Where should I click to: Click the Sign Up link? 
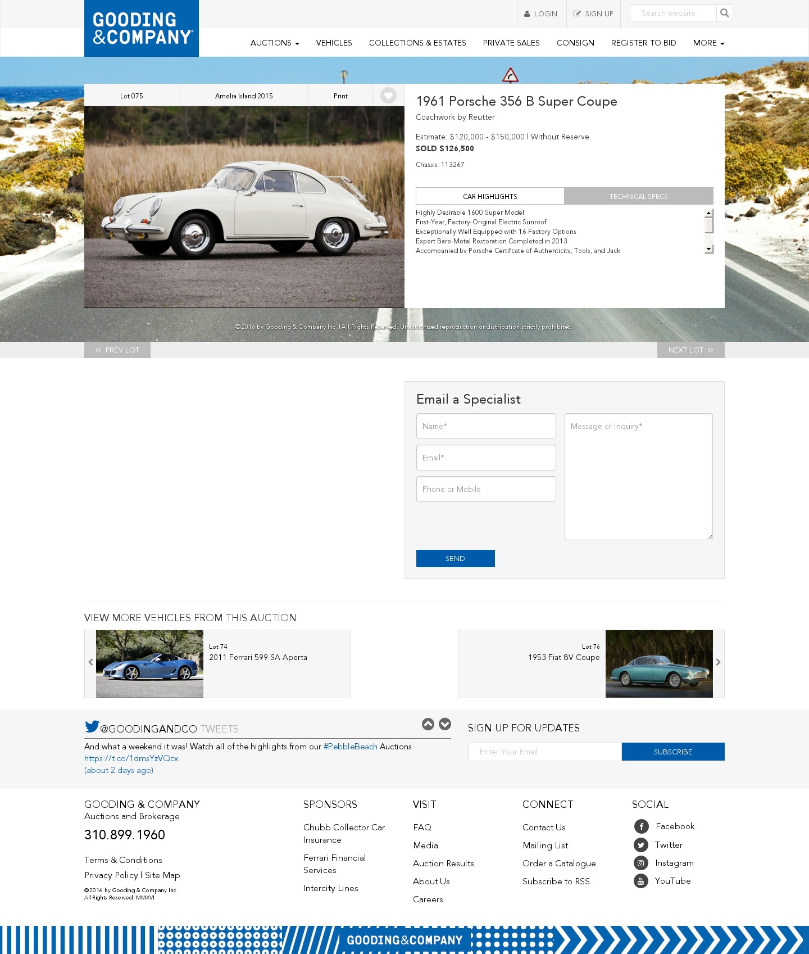[593, 13]
